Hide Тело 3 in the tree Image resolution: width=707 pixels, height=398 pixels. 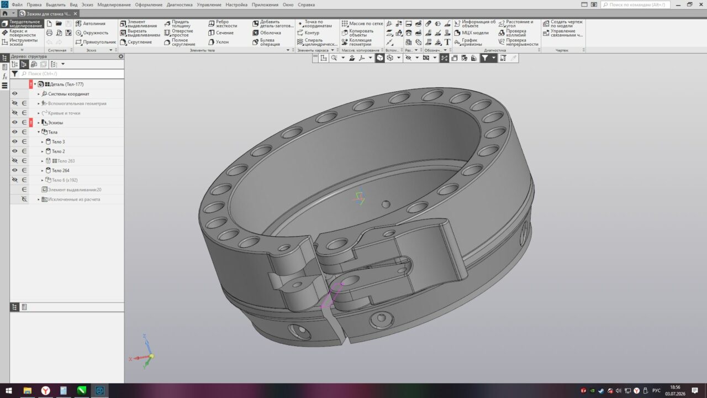(x=15, y=142)
